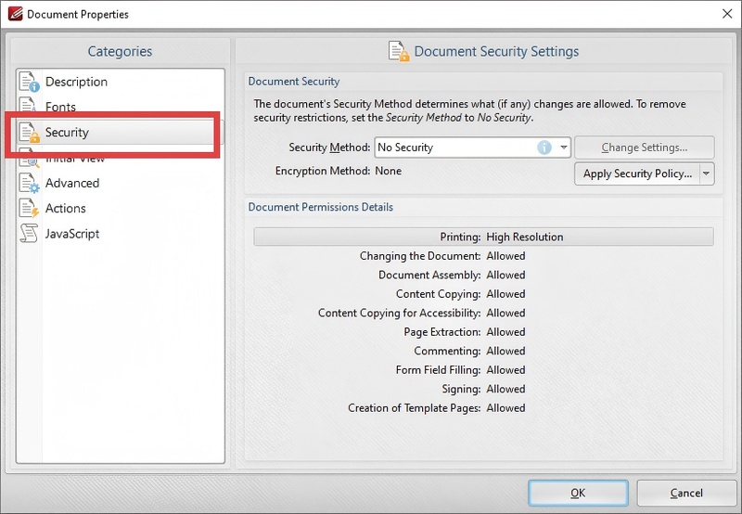The width and height of the screenshot is (742, 514).
Task: Expand the Apply Security Policy arrow menu
Action: pyautogui.click(x=706, y=173)
